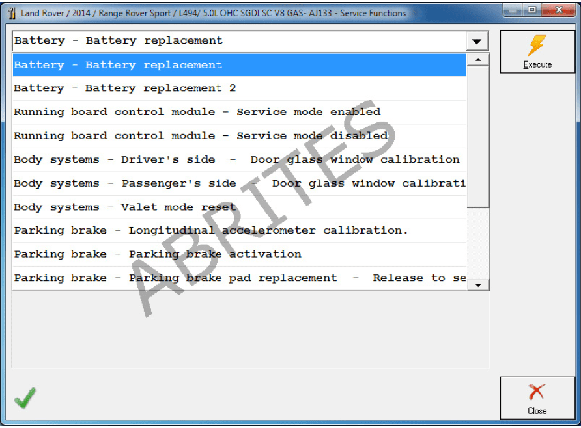The width and height of the screenshot is (581, 428).
Task: Select Longitudinal accelerometer calibration option
Action: pyautogui.click(x=238, y=230)
